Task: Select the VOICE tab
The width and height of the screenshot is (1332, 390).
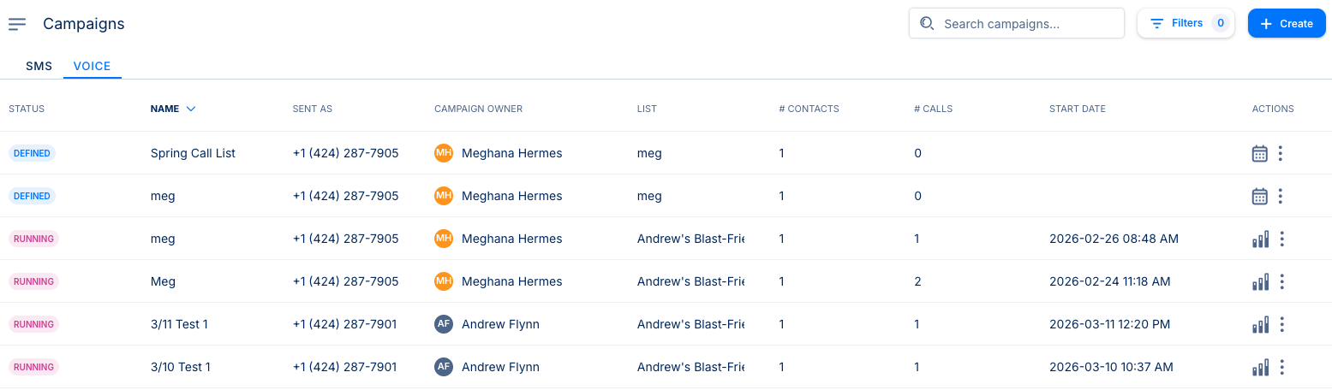Action: 92,66
